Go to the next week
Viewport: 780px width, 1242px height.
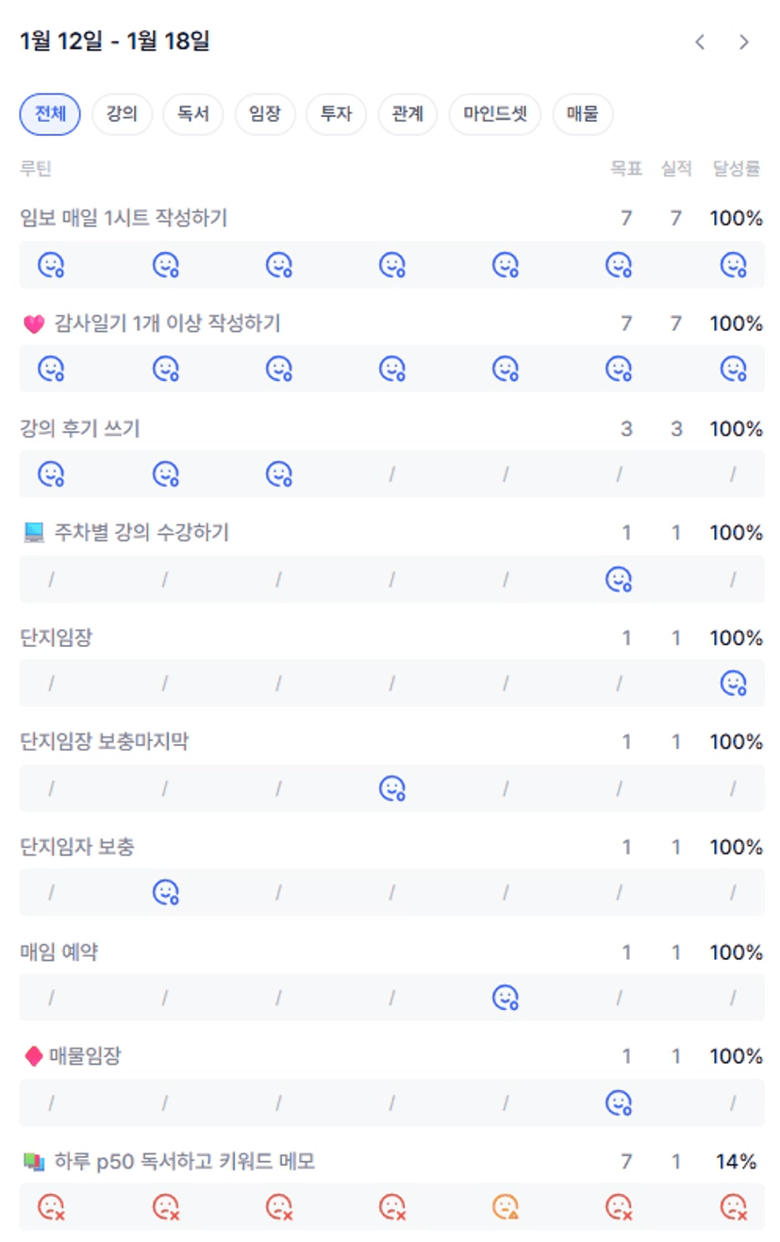pyautogui.click(x=744, y=41)
